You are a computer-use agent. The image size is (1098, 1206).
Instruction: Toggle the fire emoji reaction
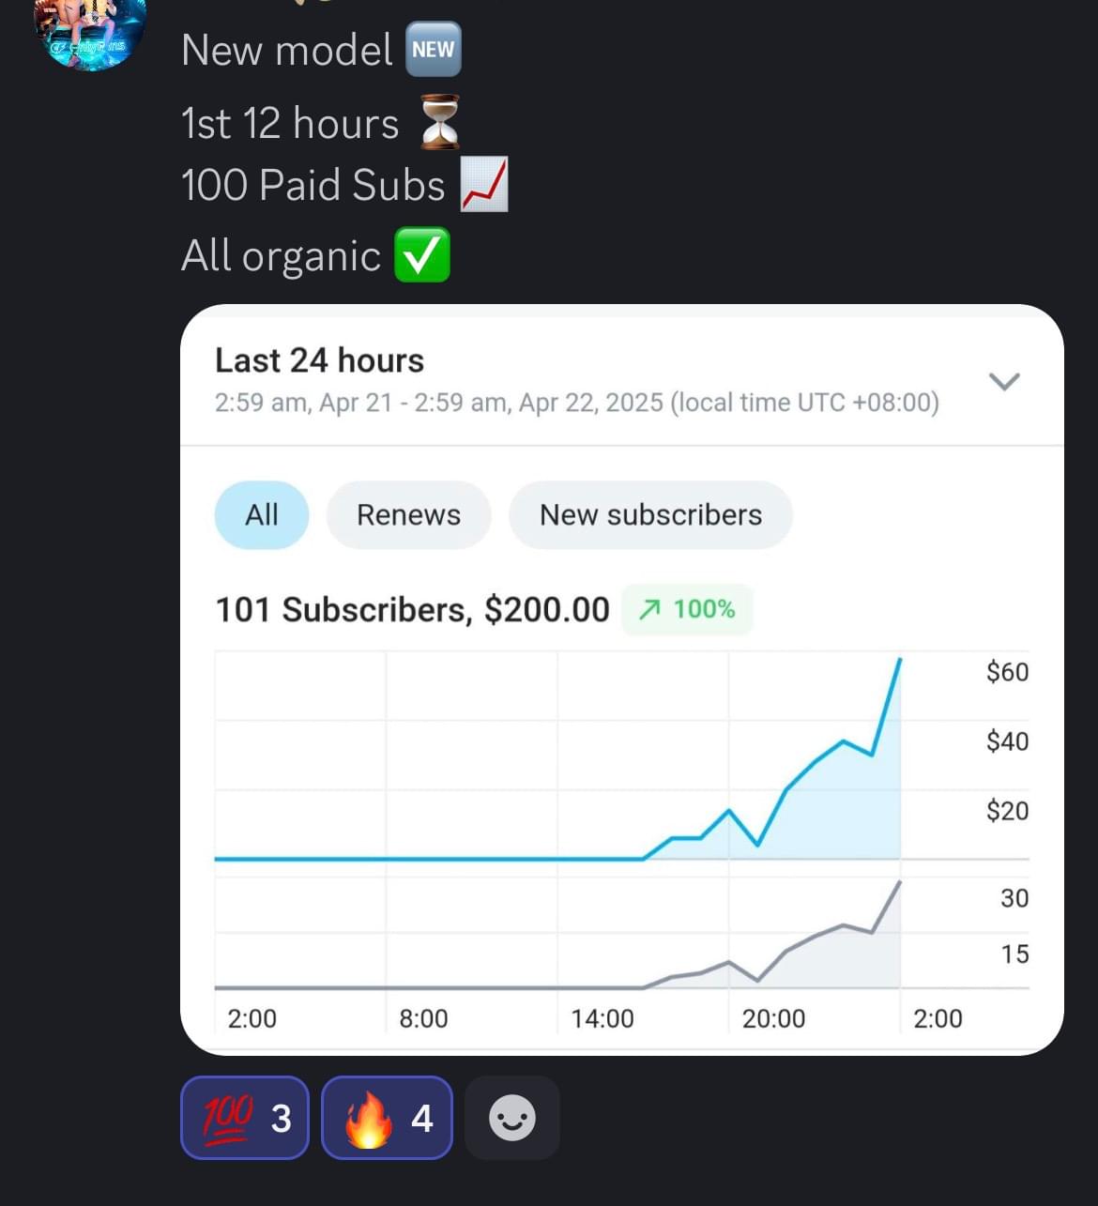point(387,1118)
